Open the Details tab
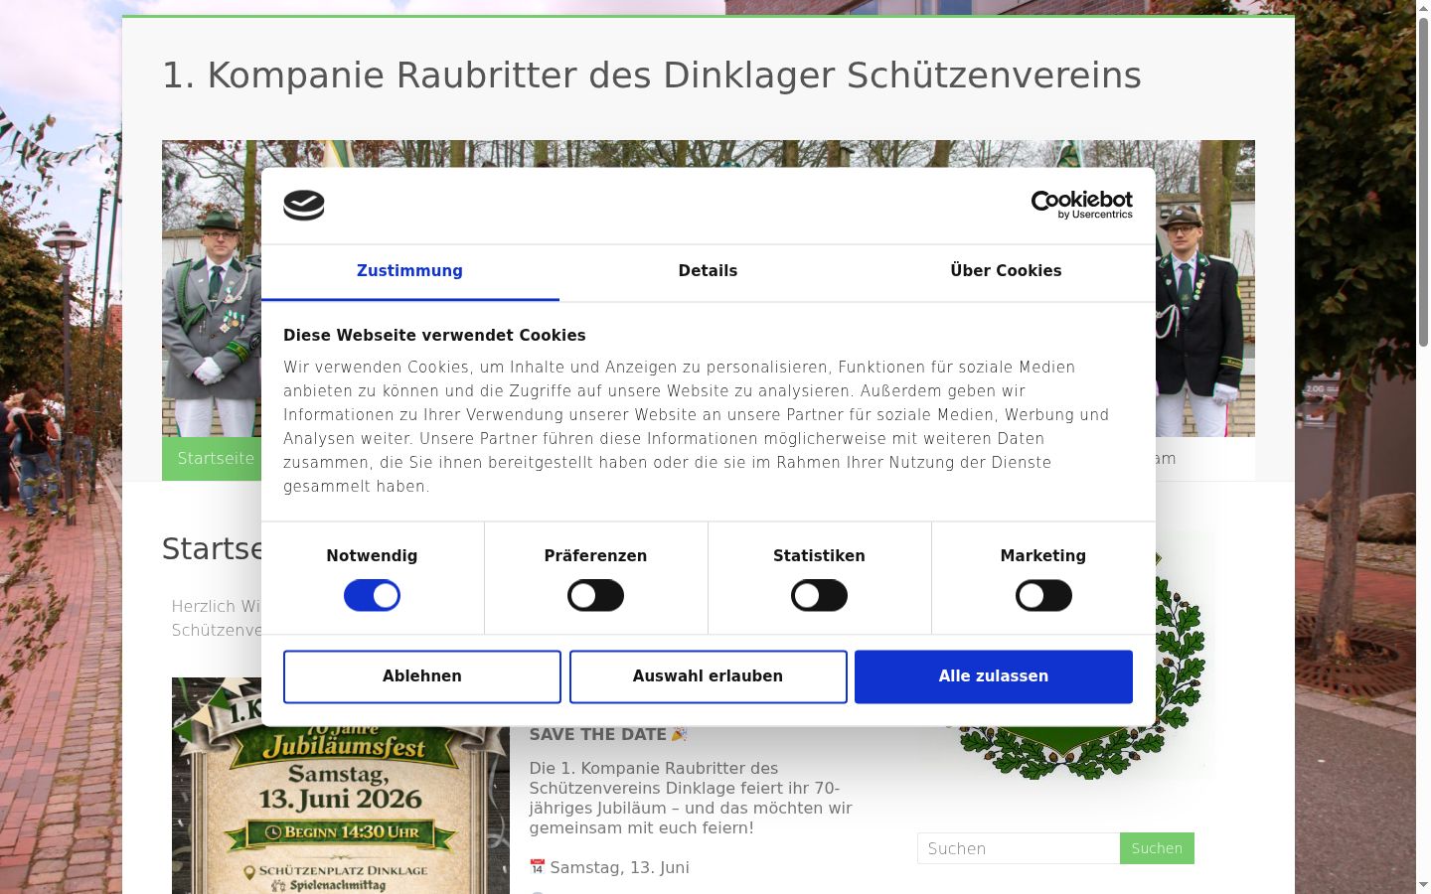 [x=708, y=271]
